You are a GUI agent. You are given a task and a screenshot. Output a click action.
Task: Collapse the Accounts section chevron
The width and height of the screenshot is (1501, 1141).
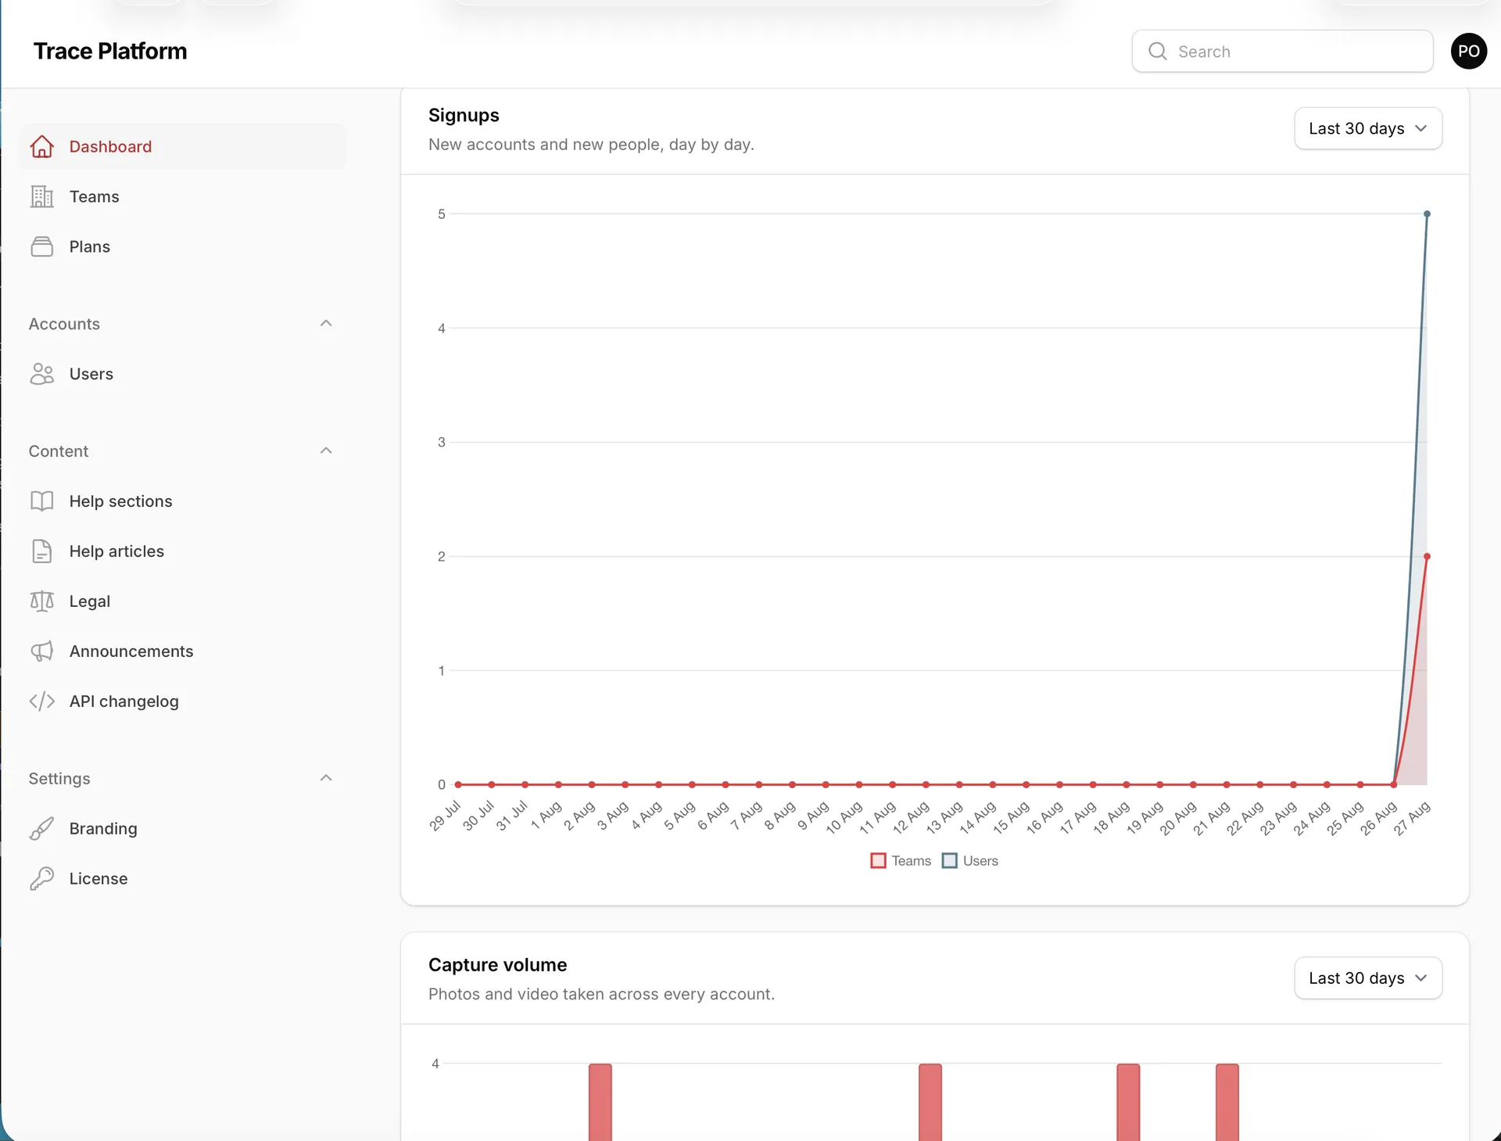point(327,323)
